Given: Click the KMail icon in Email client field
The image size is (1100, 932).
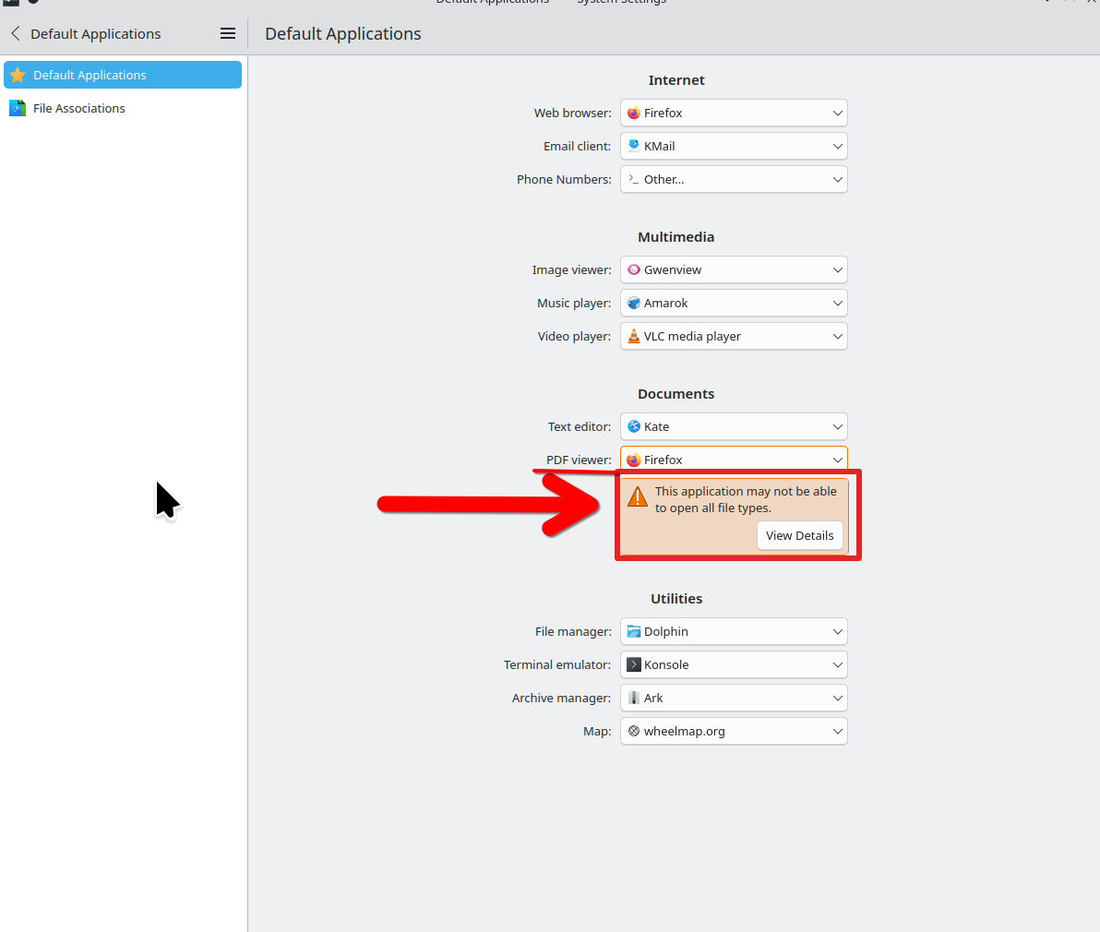Looking at the screenshot, I should click(x=633, y=146).
